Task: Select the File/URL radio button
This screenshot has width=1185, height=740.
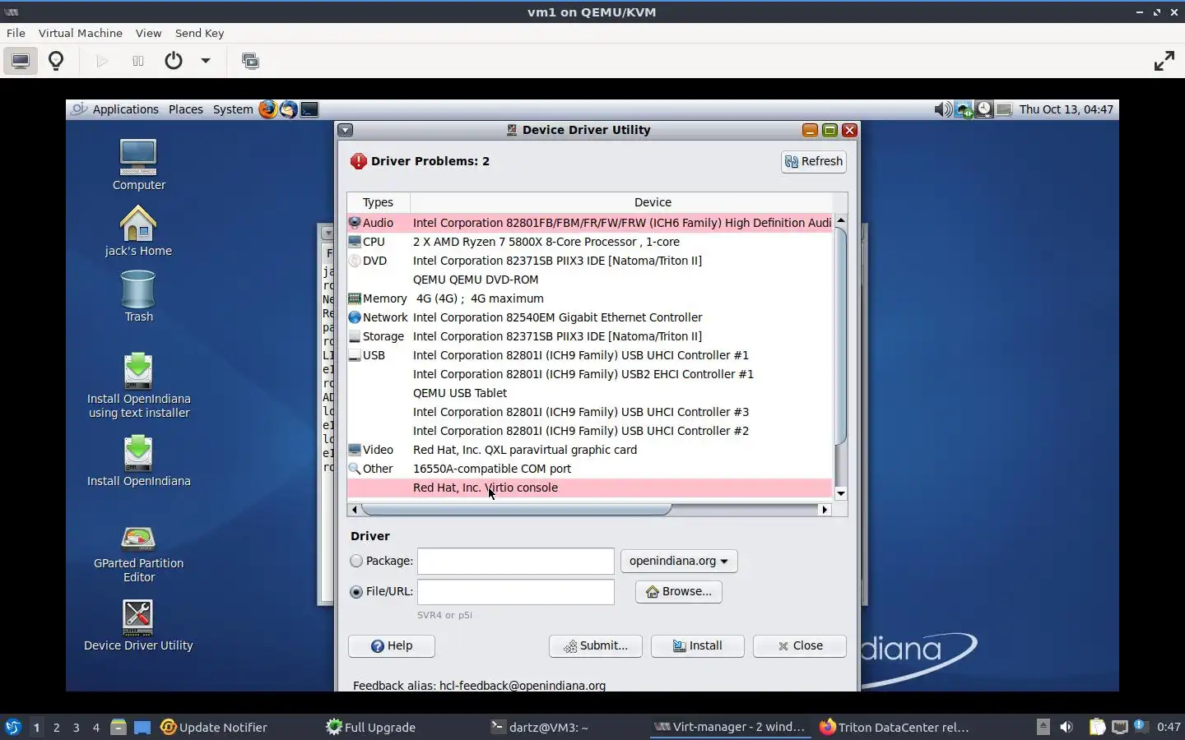Action: pyautogui.click(x=356, y=592)
